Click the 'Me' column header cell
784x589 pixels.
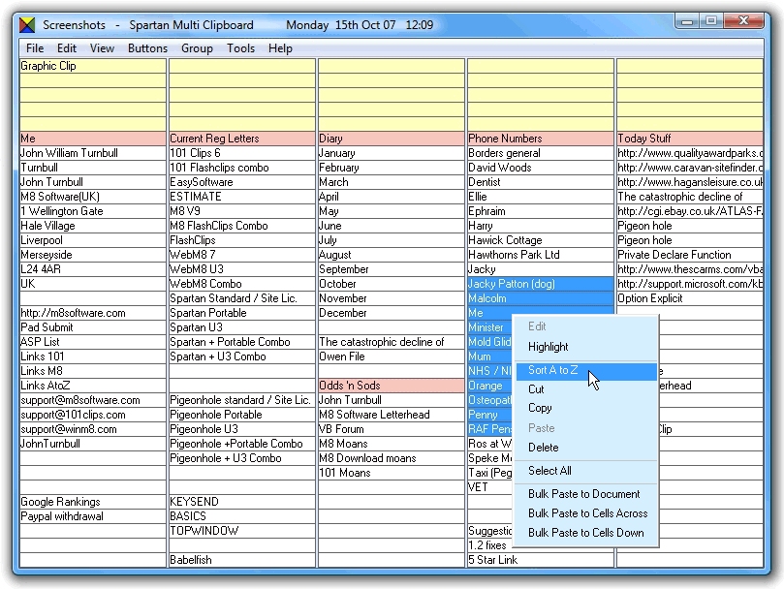tap(92, 139)
